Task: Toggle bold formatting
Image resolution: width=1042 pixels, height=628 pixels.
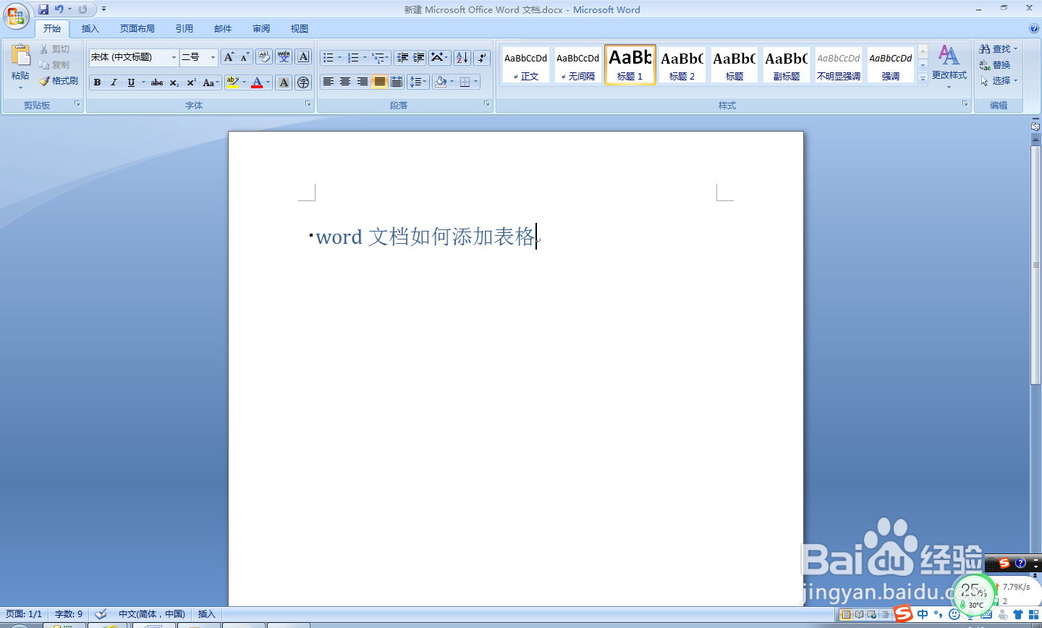Action: (97, 82)
